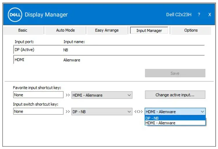The width and height of the screenshot is (218, 149).
Task: Click the Dell C2x23H monitor name
Action: pyautogui.click(x=179, y=15)
